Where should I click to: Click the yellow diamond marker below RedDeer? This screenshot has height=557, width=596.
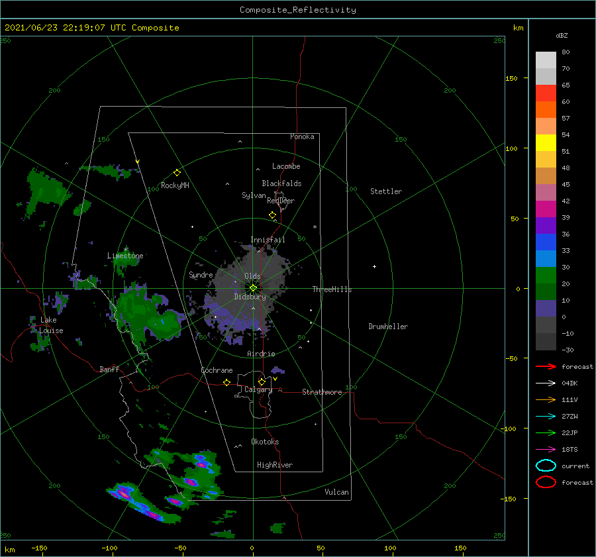(x=272, y=215)
